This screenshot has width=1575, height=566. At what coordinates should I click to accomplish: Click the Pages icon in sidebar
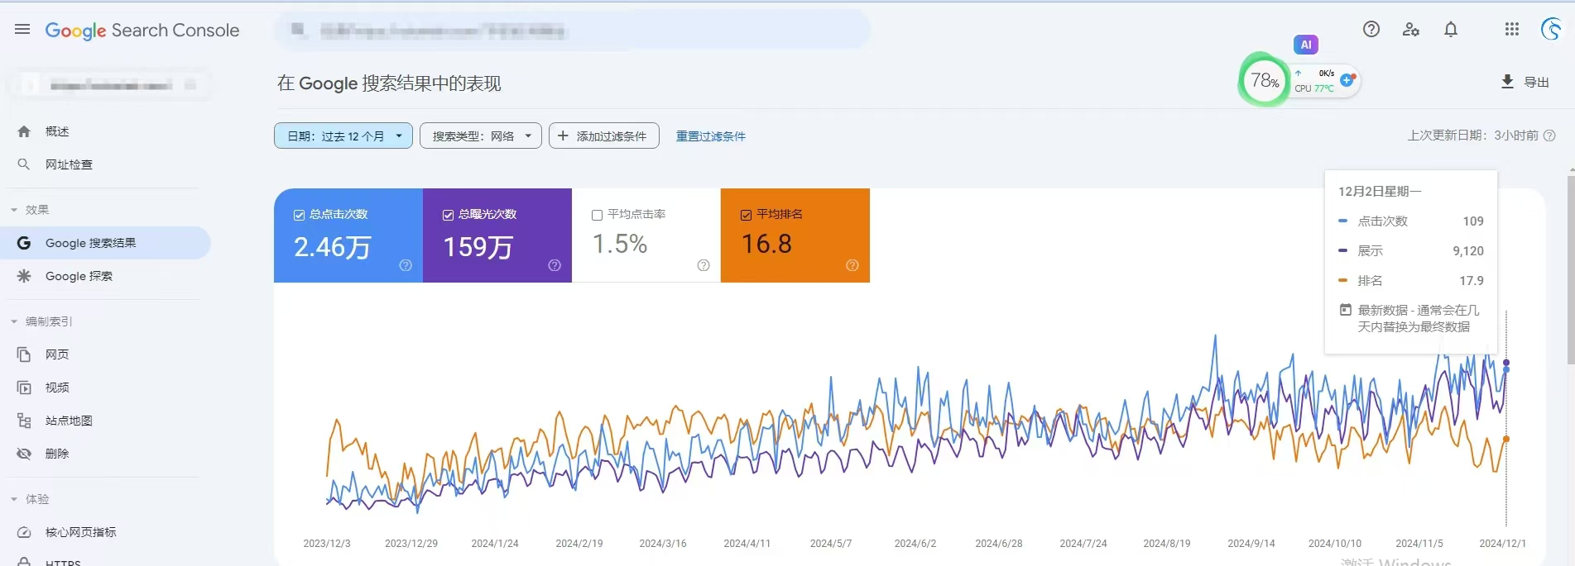pyautogui.click(x=24, y=354)
